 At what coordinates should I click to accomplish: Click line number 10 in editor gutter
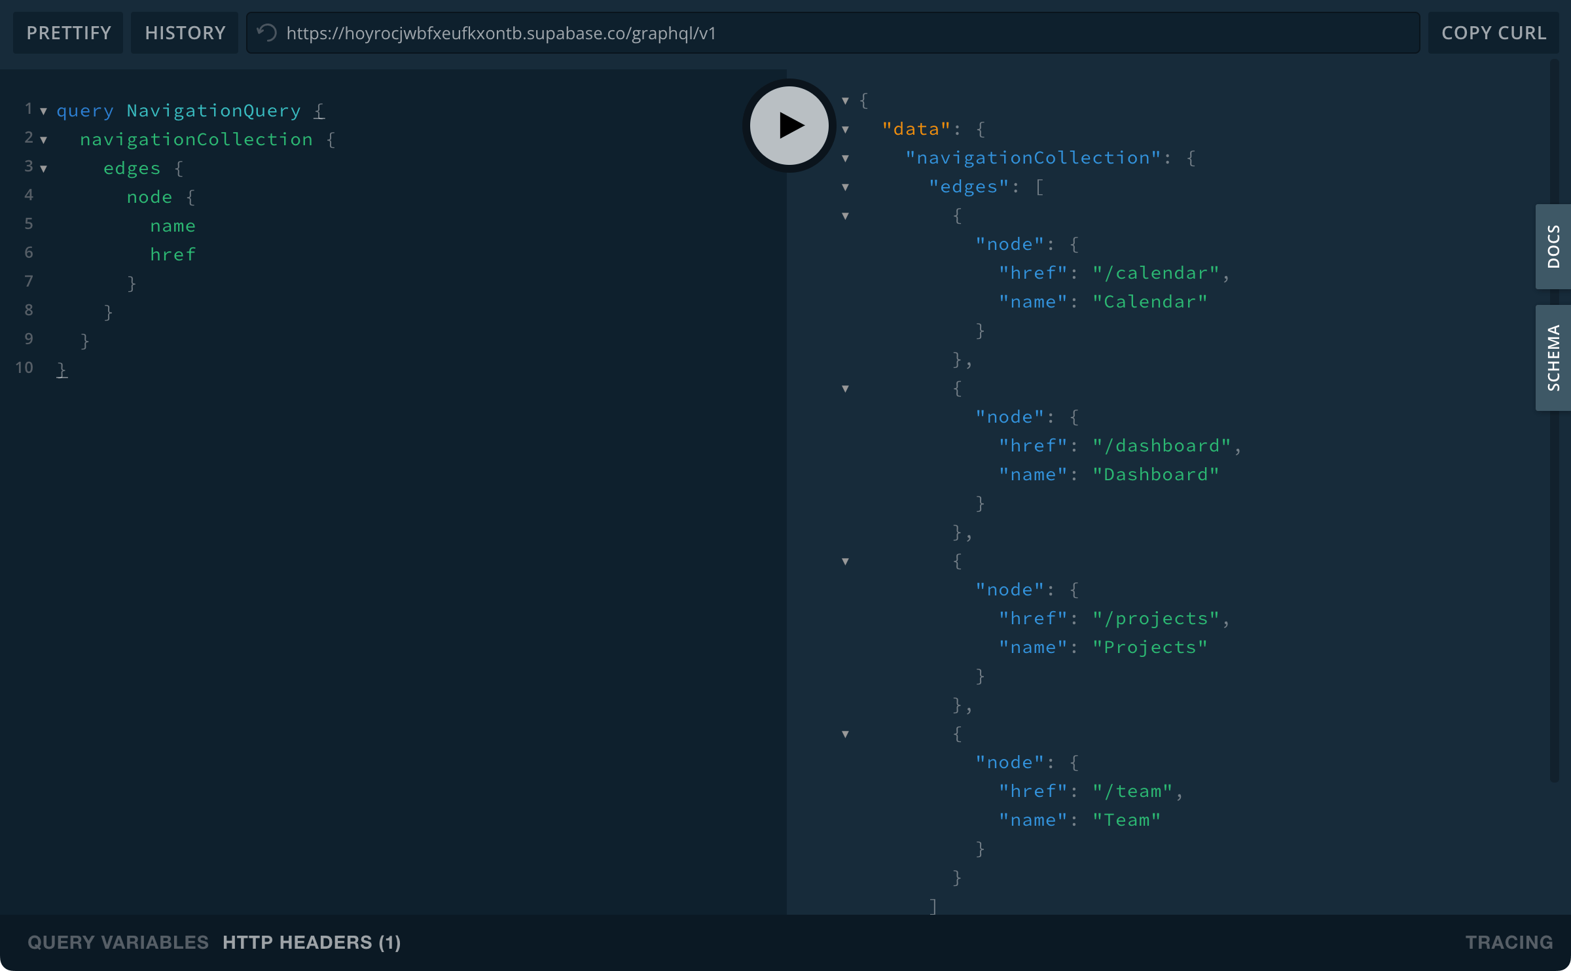[24, 368]
